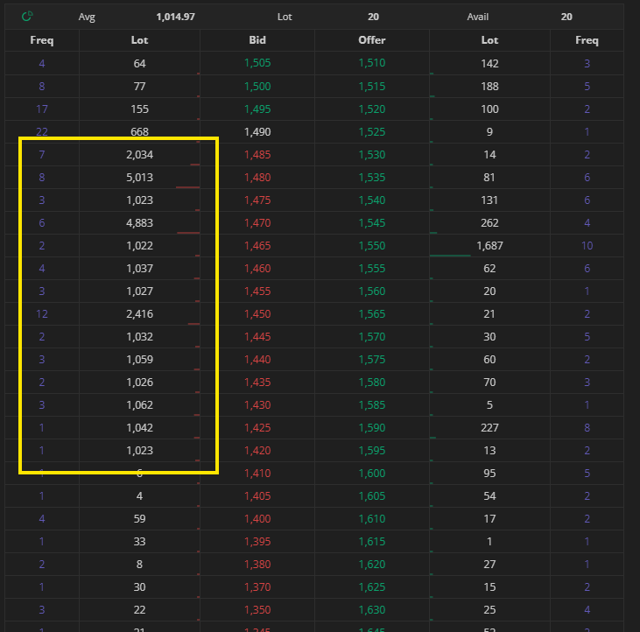Select the 227 offer lot cell

[489, 428]
